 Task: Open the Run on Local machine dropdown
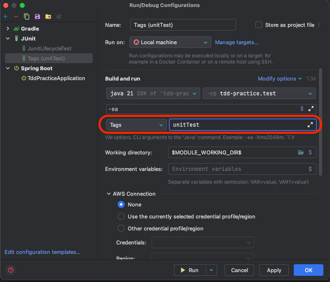(x=170, y=42)
